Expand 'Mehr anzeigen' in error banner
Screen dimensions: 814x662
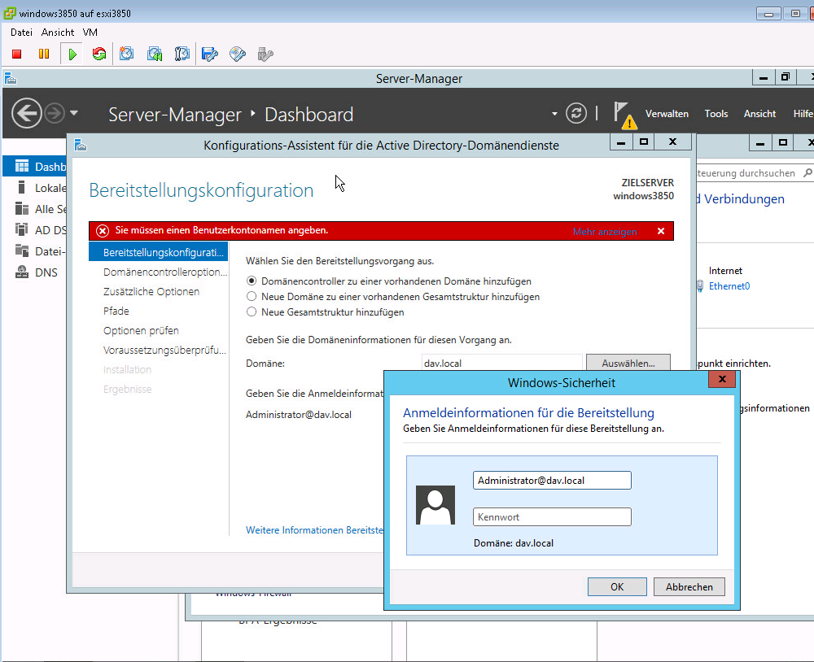coord(604,232)
